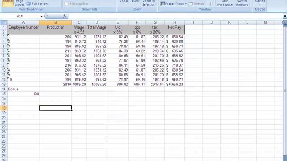Click the production total 2010 cell
287x161 pixels.
click(56, 85)
